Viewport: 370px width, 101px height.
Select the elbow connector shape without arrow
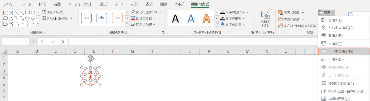16,18
